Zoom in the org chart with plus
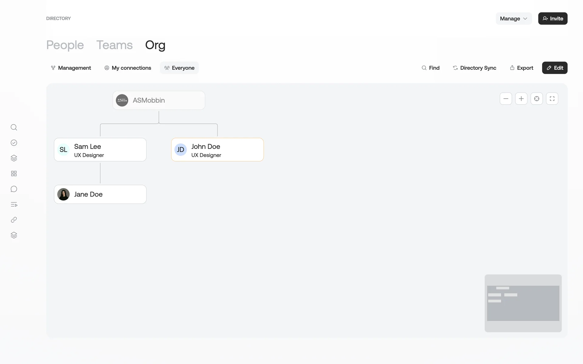Screen dimensions: 583x364 521,99
